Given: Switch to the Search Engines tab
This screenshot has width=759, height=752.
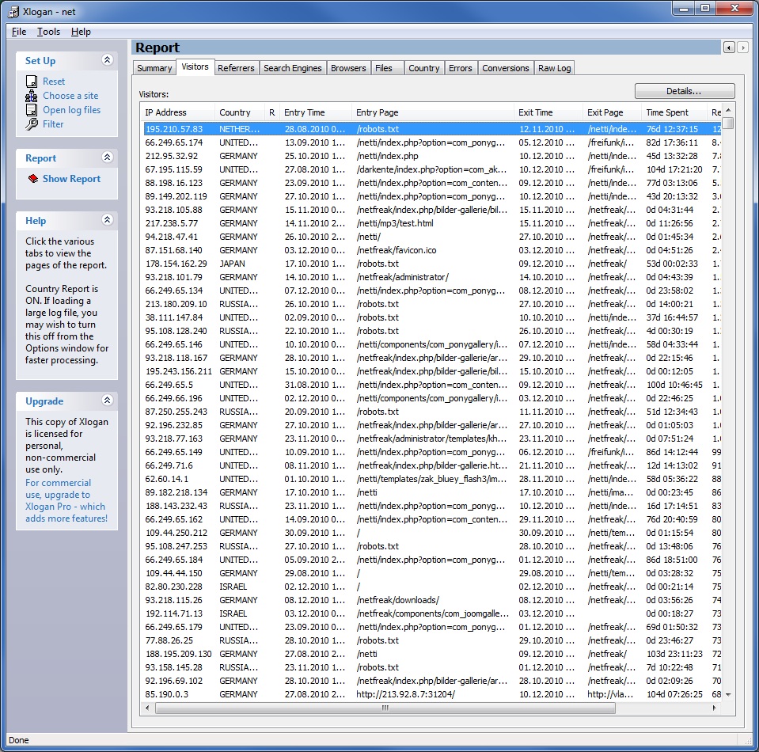Looking at the screenshot, I should coord(293,68).
